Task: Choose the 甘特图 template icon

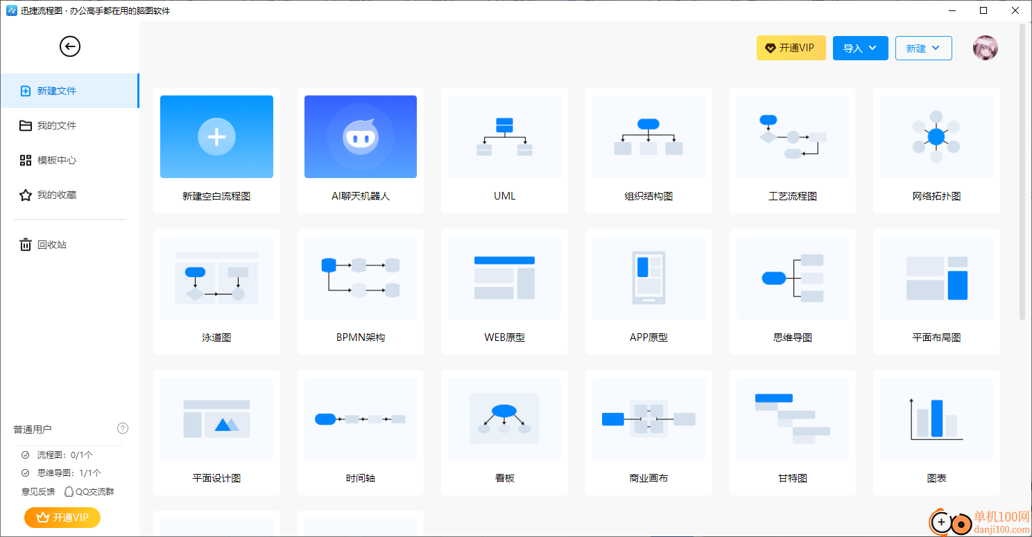Action: point(793,419)
